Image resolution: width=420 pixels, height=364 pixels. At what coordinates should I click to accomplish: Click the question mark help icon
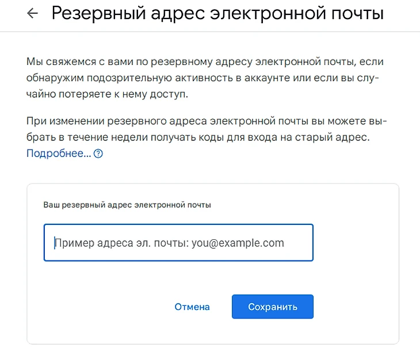coord(98,154)
